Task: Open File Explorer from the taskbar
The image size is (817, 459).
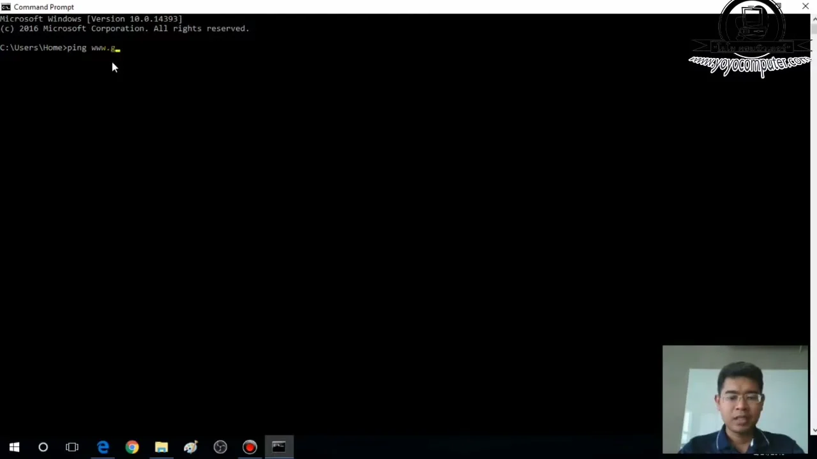Action: [161, 447]
